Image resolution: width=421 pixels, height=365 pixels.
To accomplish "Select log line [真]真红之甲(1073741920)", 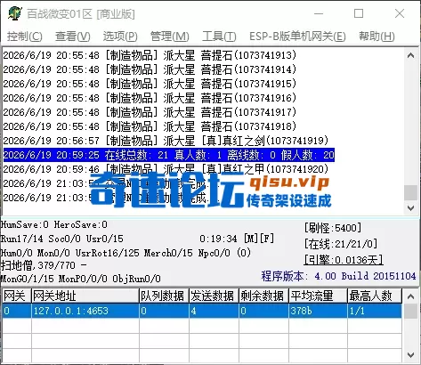I will 166,169.
